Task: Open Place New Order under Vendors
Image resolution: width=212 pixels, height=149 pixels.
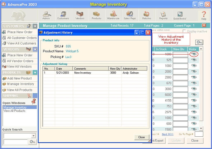Action: pos(20,55)
